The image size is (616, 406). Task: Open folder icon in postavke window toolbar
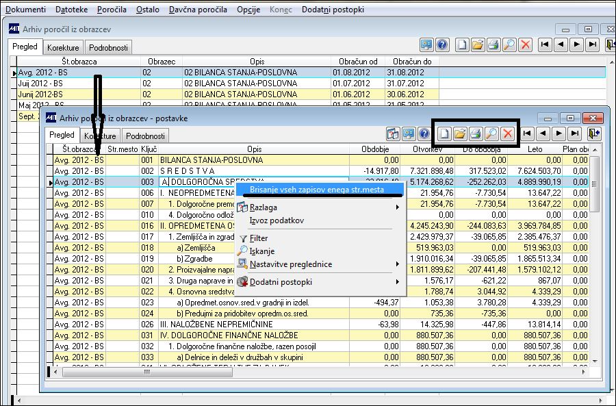tap(459, 134)
